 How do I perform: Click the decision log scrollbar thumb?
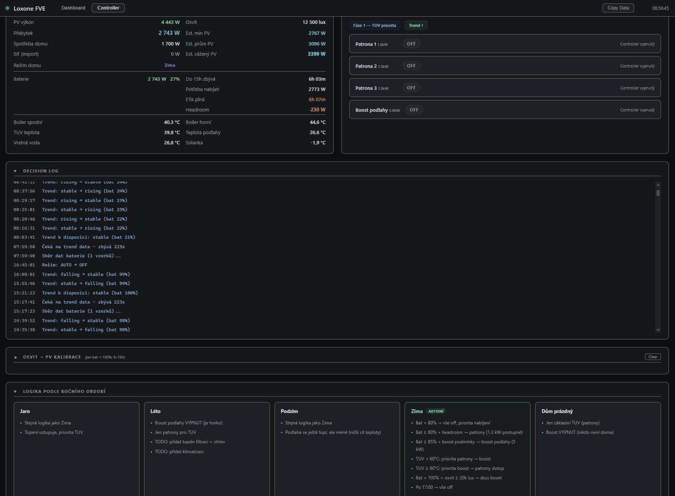658,193
